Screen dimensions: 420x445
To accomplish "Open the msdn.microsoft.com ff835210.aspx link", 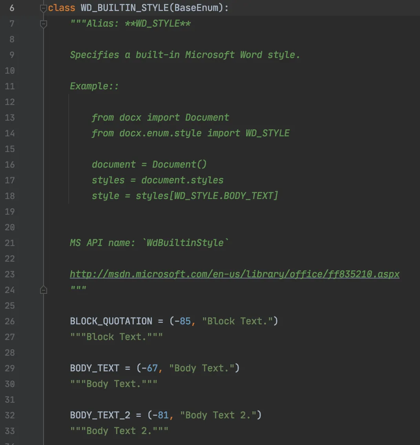I will [x=235, y=274].
